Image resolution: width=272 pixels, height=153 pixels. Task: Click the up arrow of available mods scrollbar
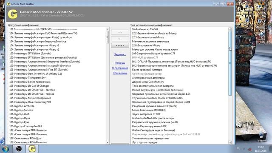click(x=108, y=29)
